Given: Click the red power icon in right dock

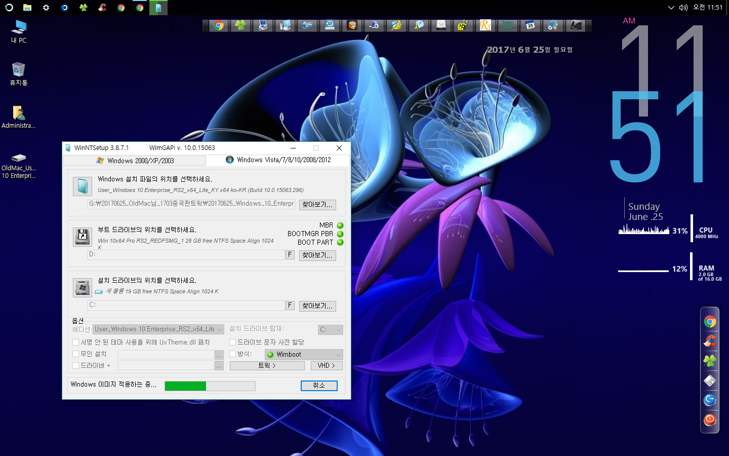Looking at the screenshot, I should (x=710, y=420).
